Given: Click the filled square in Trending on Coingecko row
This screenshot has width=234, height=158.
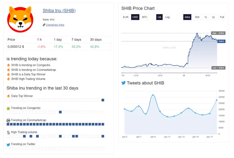Looking at the screenshot, I should point(60,112).
